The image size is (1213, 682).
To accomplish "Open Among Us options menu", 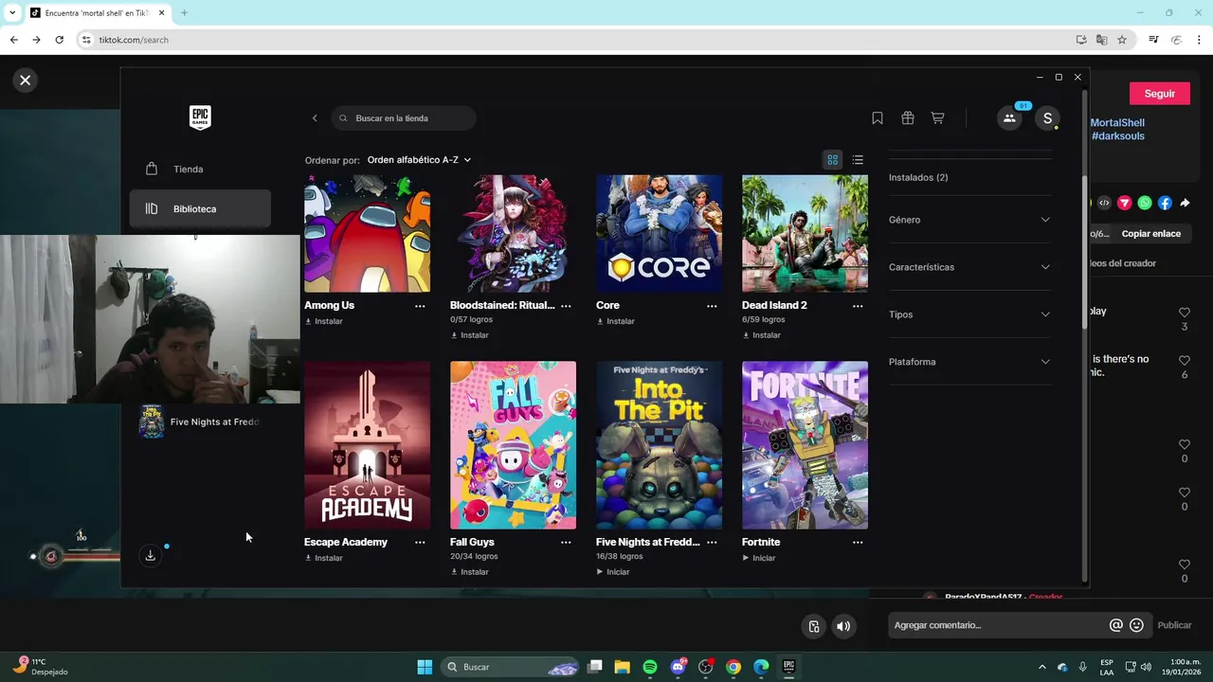I will [420, 306].
